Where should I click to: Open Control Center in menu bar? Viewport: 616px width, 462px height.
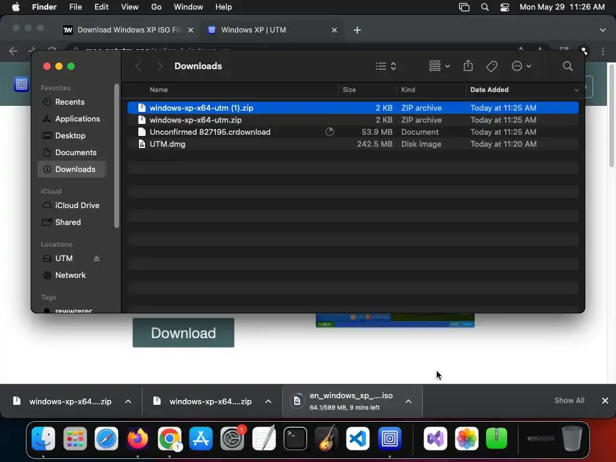point(505,7)
